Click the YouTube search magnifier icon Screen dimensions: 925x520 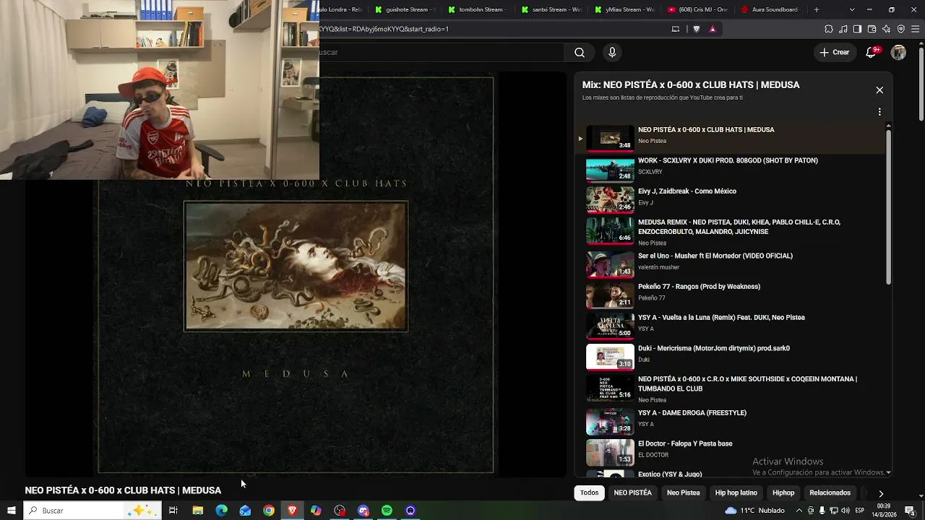[x=580, y=52]
